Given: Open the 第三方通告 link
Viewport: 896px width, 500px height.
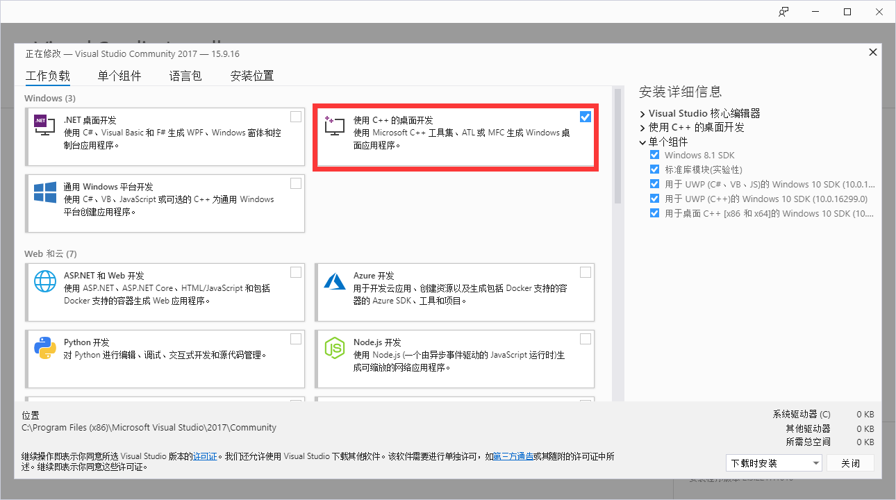Looking at the screenshot, I should click(513, 456).
